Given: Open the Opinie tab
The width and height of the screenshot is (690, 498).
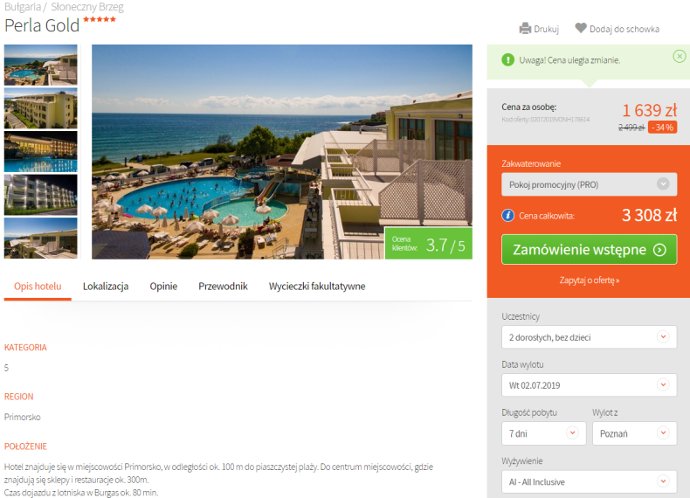Looking at the screenshot, I should coord(163,287).
